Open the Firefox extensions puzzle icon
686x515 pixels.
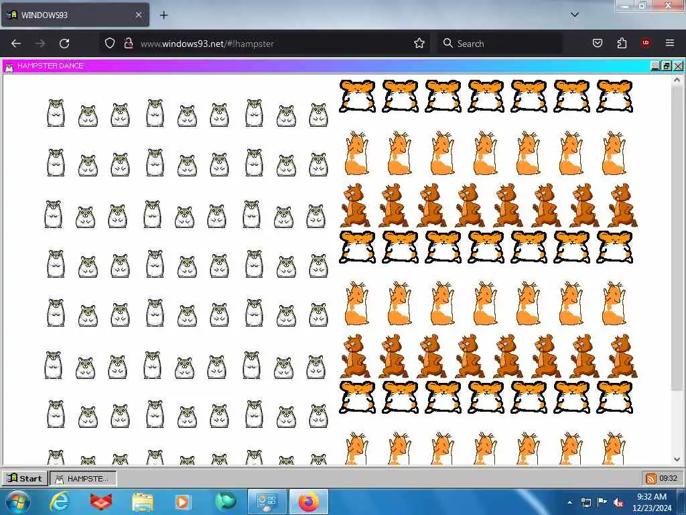[x=622, y=43]
